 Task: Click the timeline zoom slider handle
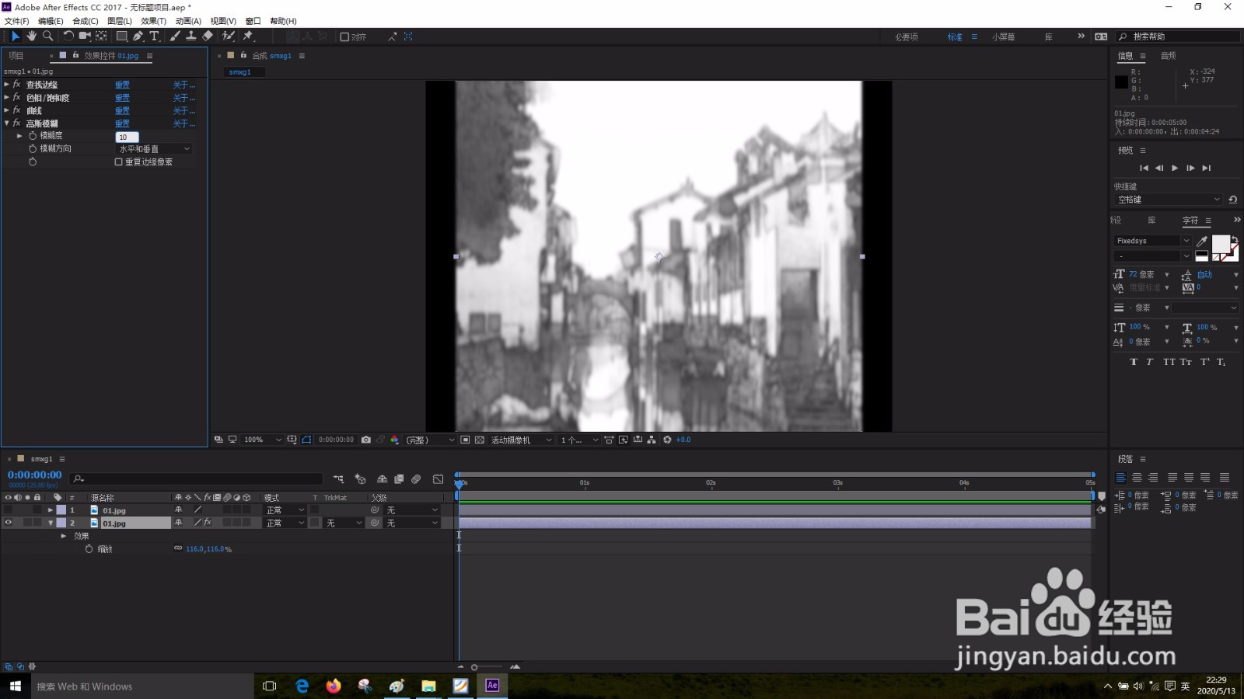pyautogui.click(x=474, y=667)
